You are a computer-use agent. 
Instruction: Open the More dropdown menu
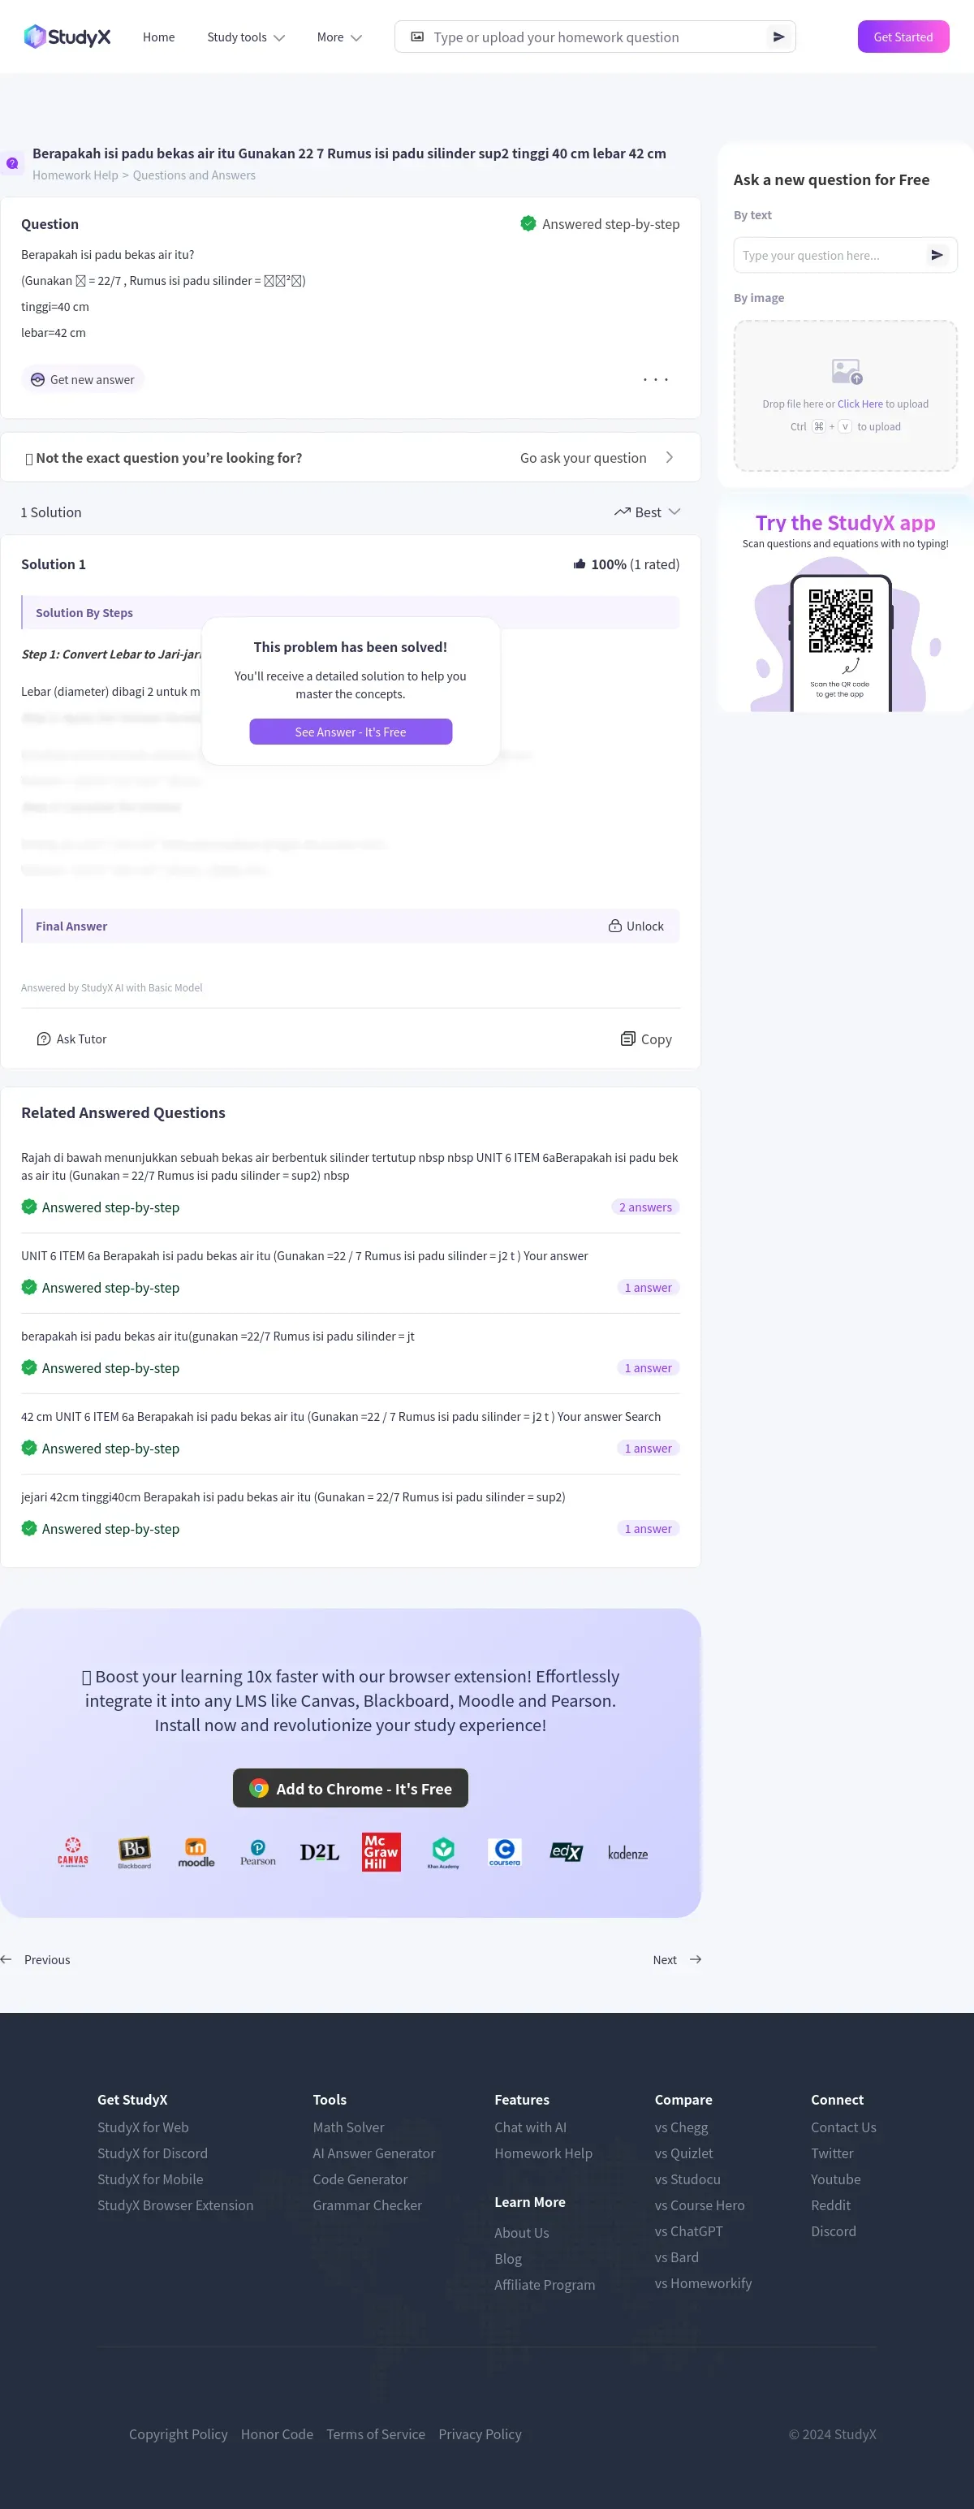(339, 37)
